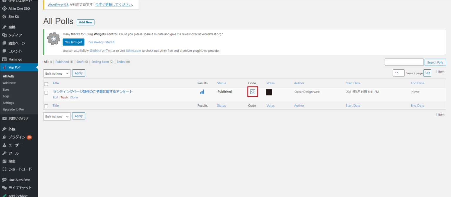Click the black Votes color square
This screenshot has height=197, width=451.
[269, 92]
